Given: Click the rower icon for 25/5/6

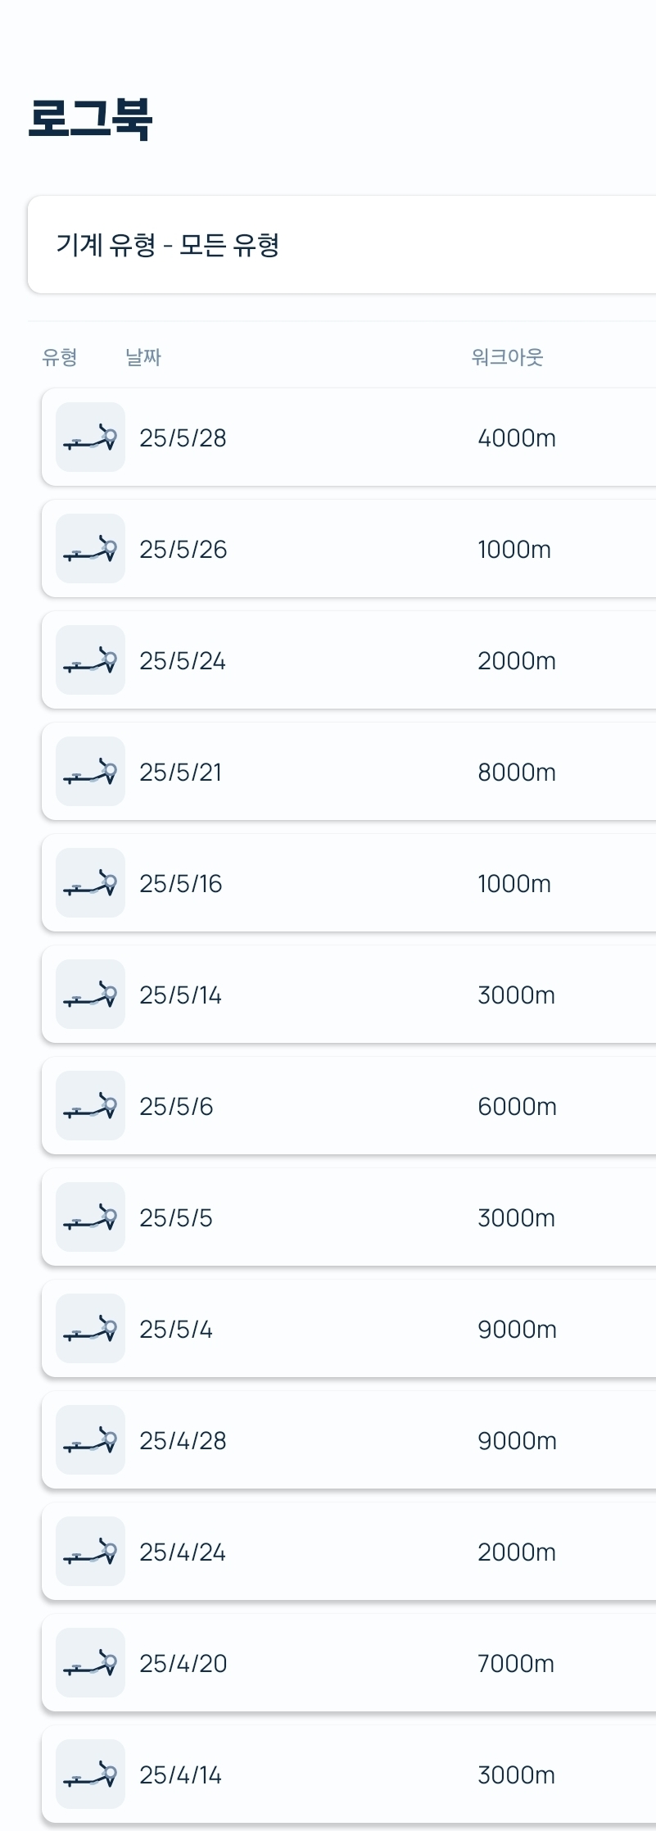Looking at the screenshot, I should coord(90,1106).
